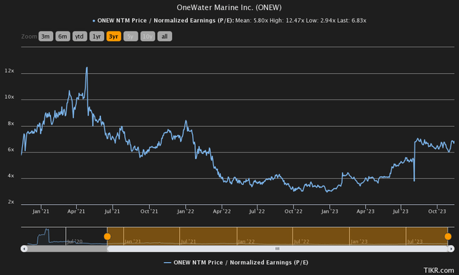The height and width of the screenshot is (275, 459).
Task: Click the Jul '21 x-axis label
Action: pos(113,211)
